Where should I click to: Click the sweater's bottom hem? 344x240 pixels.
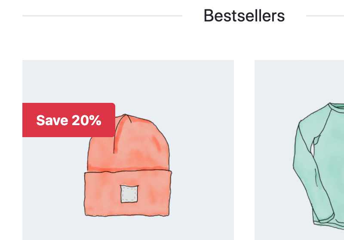(x=329, y=225)
